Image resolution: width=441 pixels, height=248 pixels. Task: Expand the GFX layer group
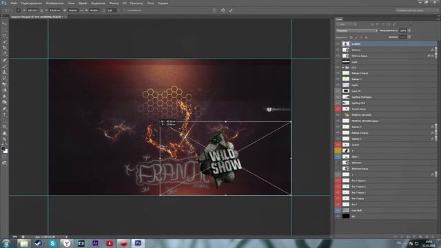[343, 68]
